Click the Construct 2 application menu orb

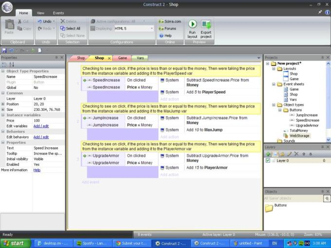coord(7,7)
